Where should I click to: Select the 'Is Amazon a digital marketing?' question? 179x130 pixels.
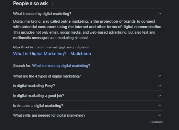click(38, 106)
